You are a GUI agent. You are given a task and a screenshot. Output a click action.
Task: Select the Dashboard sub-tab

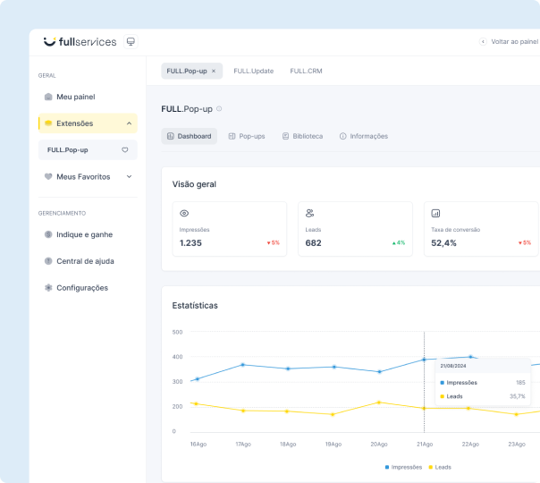(x=189, y=136)
